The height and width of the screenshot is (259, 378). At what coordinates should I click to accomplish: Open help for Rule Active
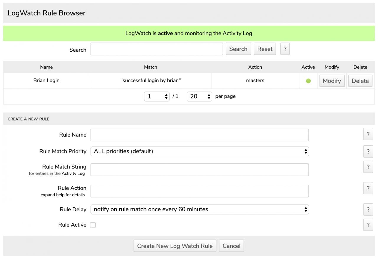pyautogui.click(x=368, y=225)
